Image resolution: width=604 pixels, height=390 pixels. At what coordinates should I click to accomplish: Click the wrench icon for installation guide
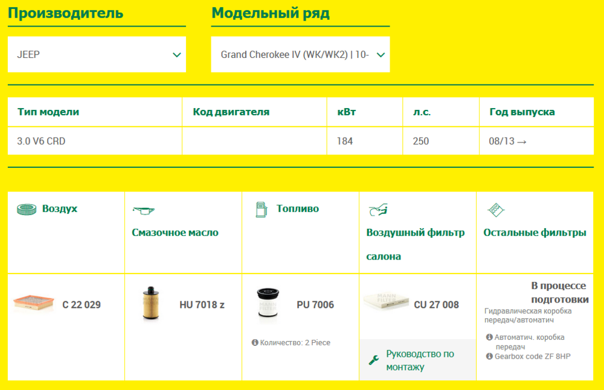point(373,360)
